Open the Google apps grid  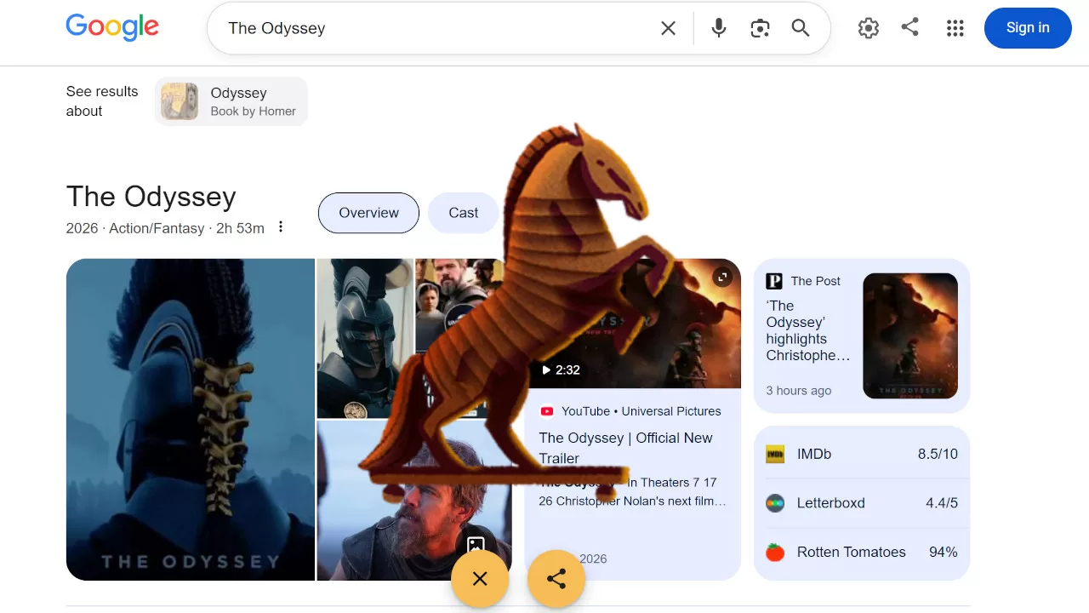[955, 28]
